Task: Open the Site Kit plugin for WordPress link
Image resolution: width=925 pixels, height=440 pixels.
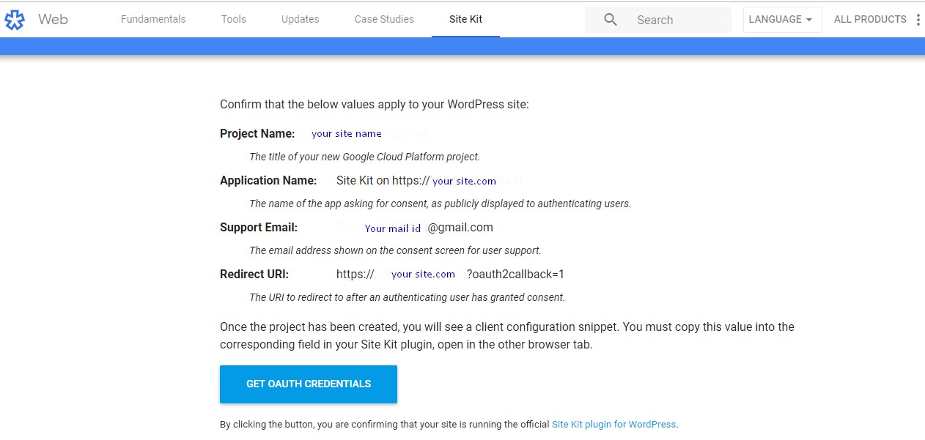Action: click(613, 424)
